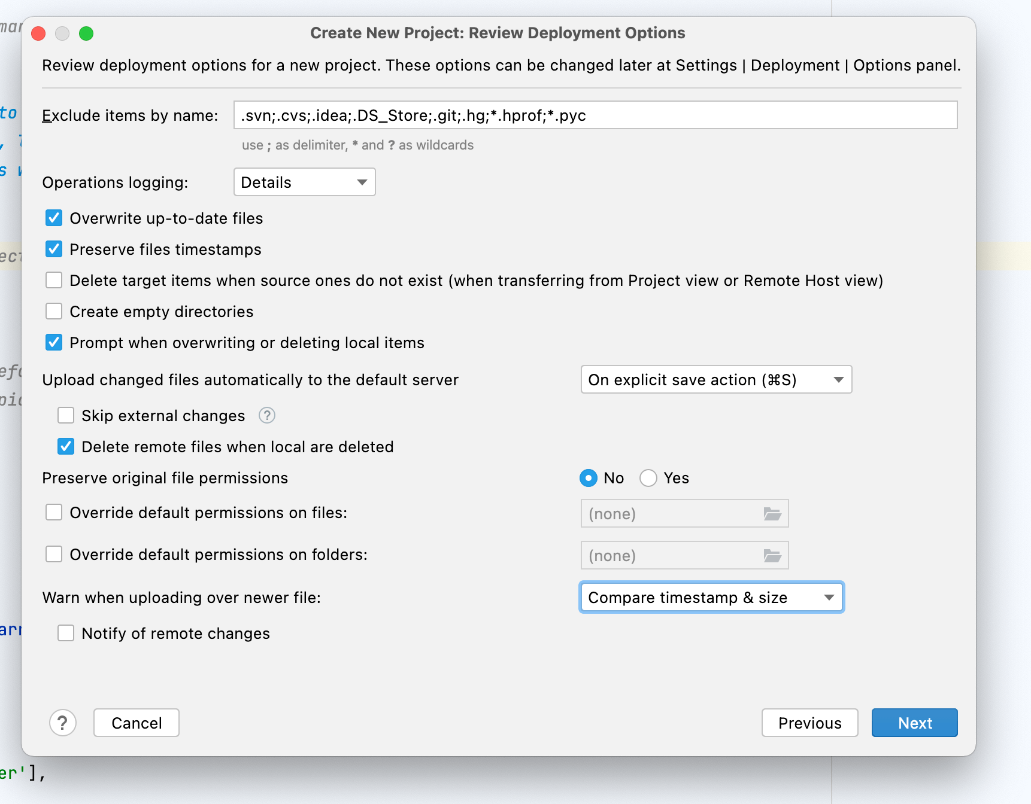Select Yes for preserve original file permissions
This screenshot has width=1031, height=804.
pyautogui.click(x=648, y=478)
